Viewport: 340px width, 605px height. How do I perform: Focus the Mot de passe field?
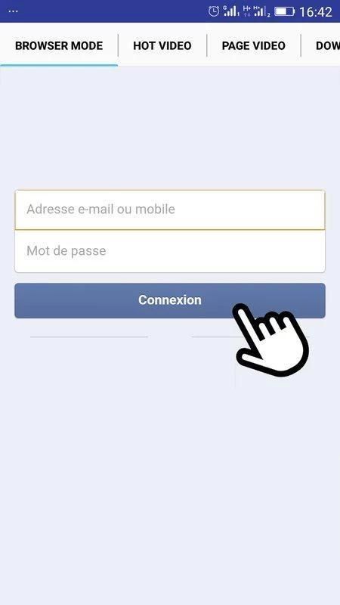tap(170, 251)
